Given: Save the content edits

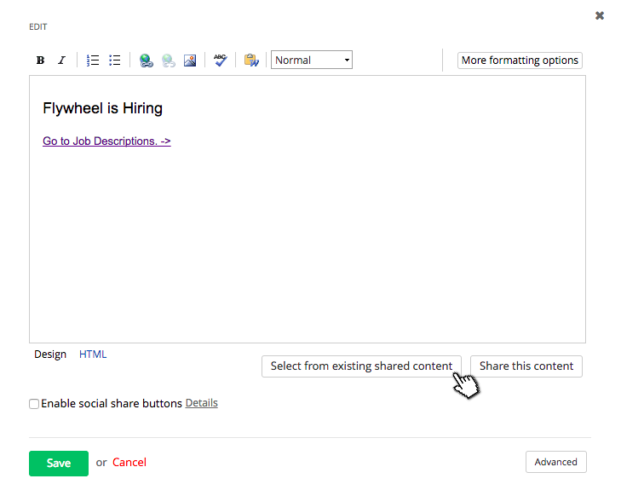Looking at the screenshot, I should coord(59,463).
